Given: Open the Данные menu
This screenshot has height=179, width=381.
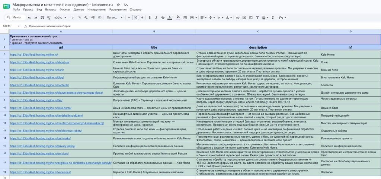Looking at the screenshot, I should click(79, 10).
